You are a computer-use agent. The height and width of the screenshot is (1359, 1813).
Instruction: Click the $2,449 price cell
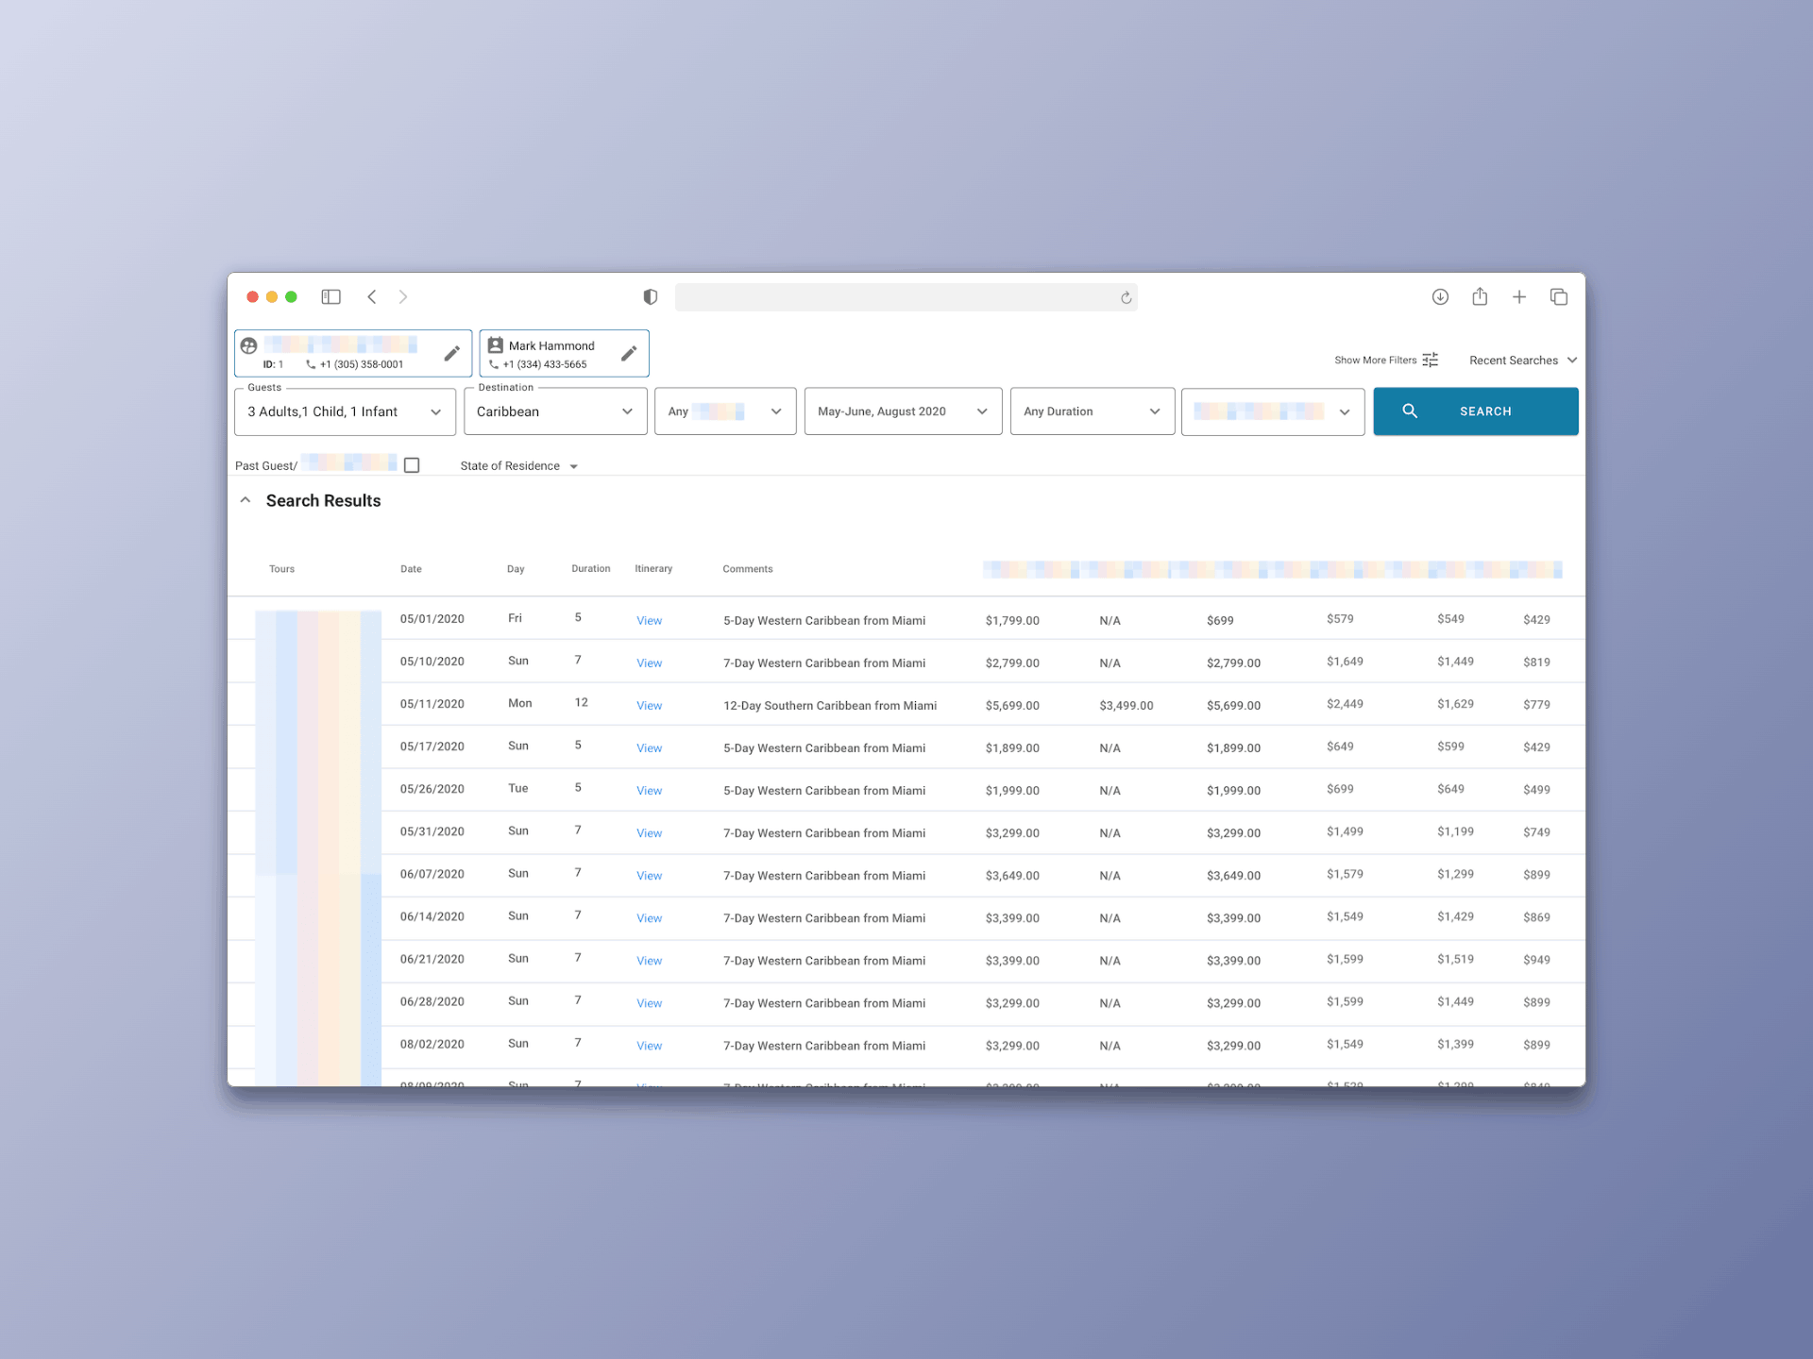[x=1345, y=704]
